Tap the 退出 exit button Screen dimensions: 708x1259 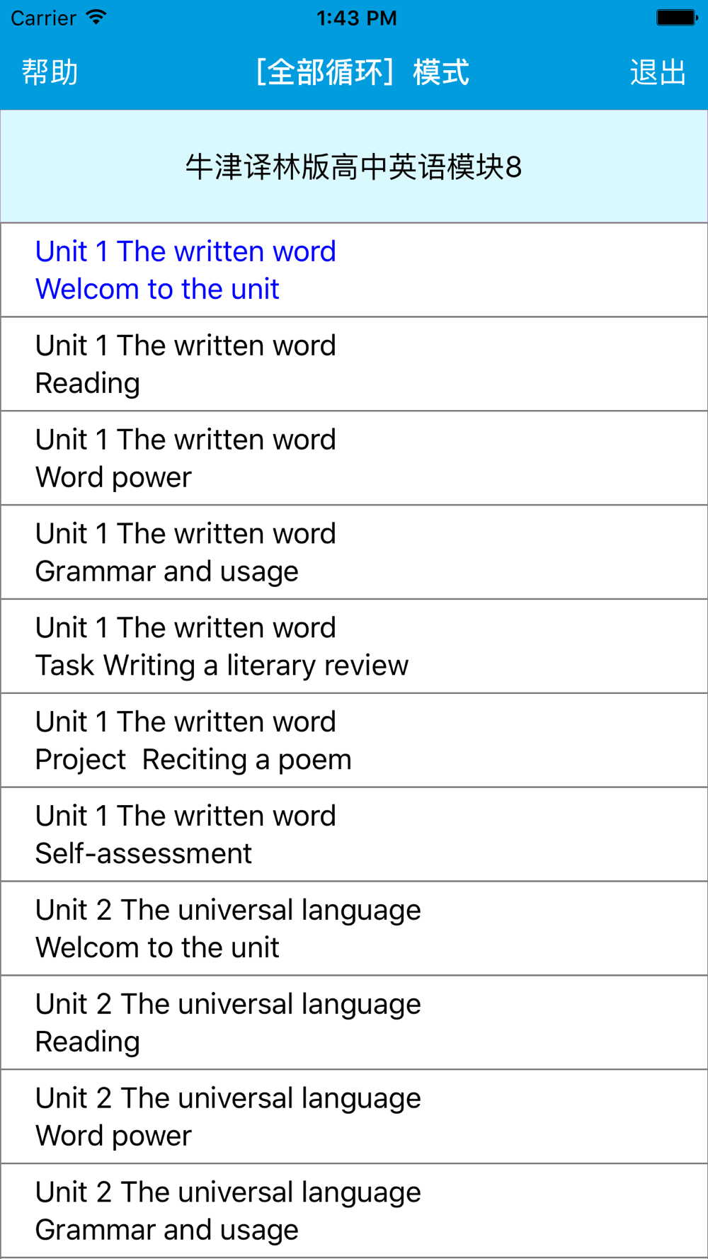coord(658,72)
